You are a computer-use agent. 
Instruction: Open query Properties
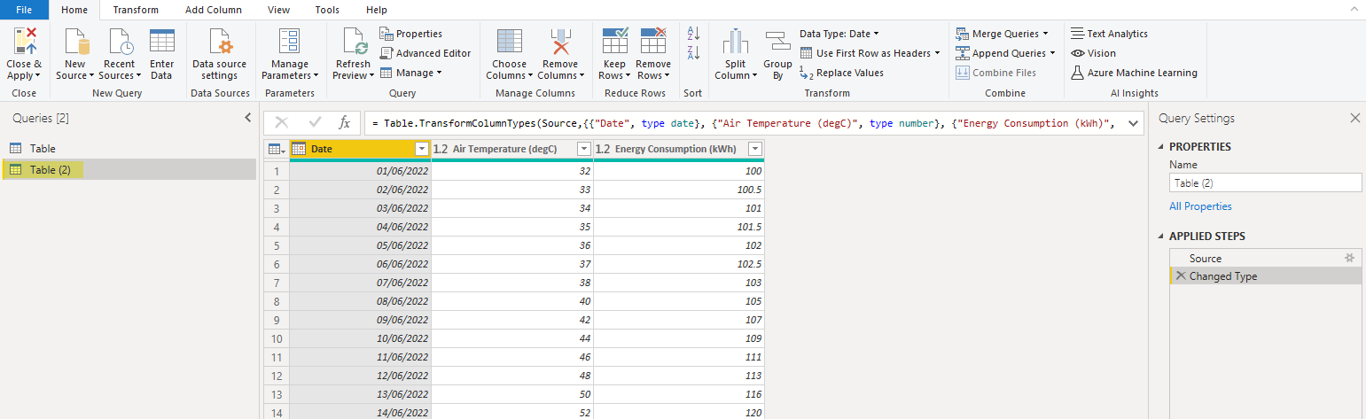pyautogui.click(x=411, y=34)
